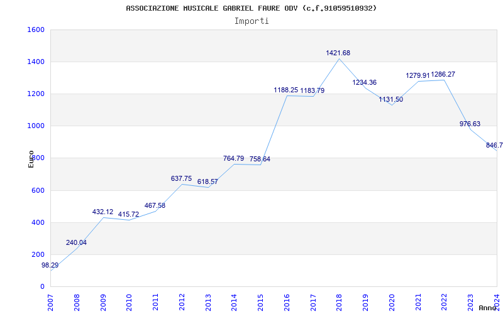The width and height of the screenshot is (503, 314).
Task: Click the y-axis tick label 1600
Action: pyautogui.click(x=36, y=30)
